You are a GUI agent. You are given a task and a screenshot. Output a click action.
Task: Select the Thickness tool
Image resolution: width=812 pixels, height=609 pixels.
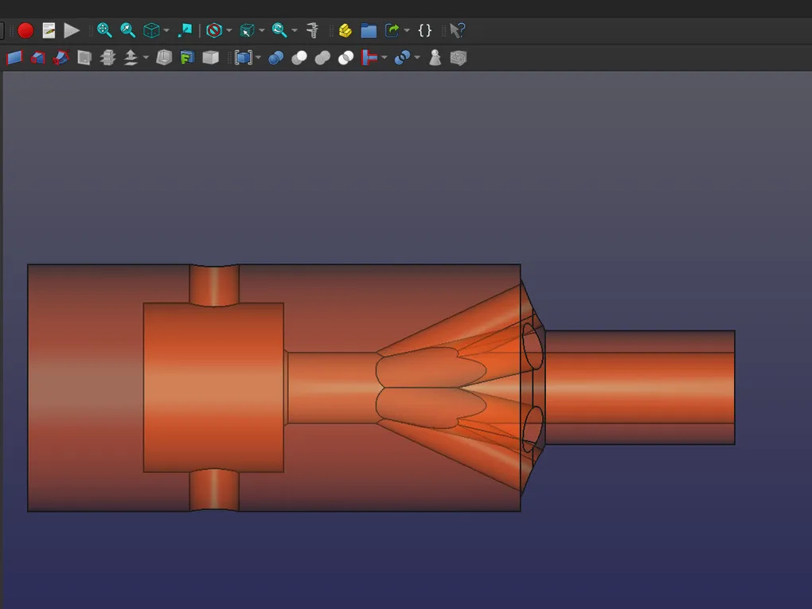pyautogui.click(x=164, y=58)
